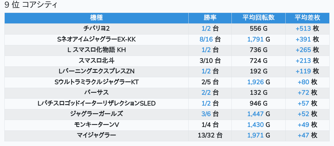
Task: Click the 13/32 win rate cell
Action: click(210, 135)
